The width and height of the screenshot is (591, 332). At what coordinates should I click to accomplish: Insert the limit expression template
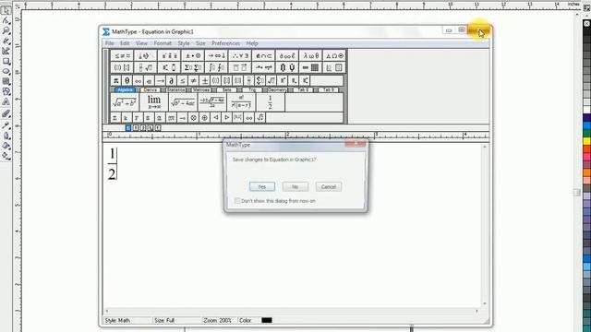154,102
